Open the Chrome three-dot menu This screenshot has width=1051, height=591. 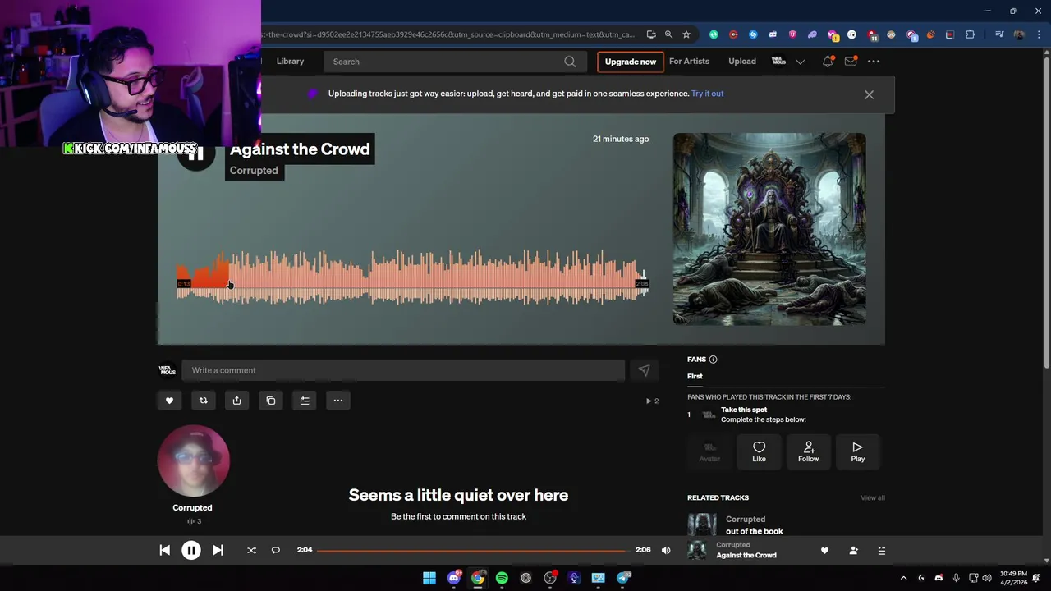[1037, 34]
